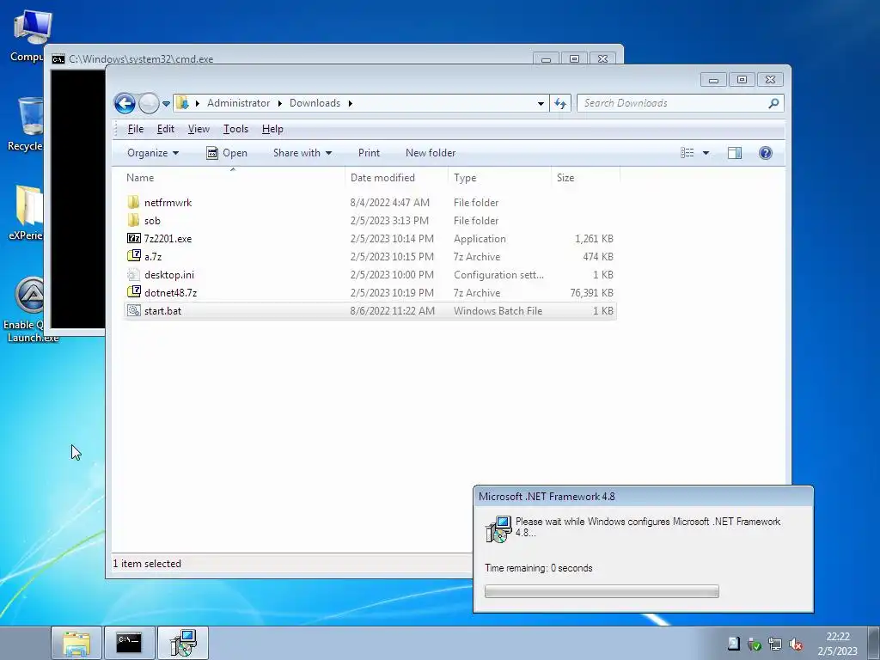Click the 7z2201.exe file name
The width and height of the screenshot is (880, 660).
click(168, 239)
